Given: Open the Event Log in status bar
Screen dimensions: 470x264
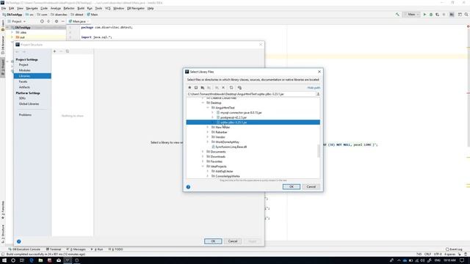Looking at the screenshot, I should pos(454,249).
